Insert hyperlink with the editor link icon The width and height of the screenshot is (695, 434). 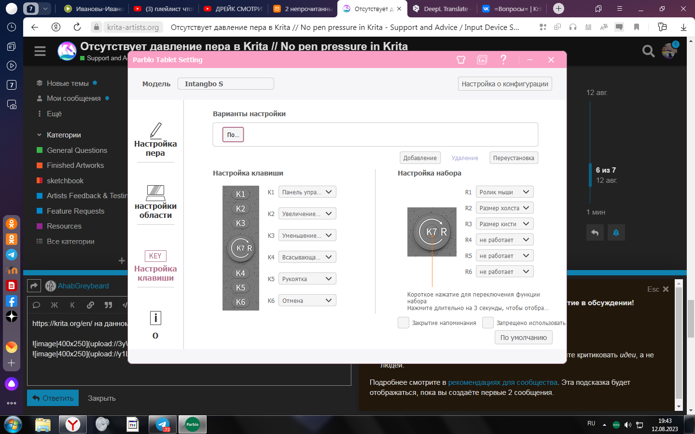[90, 305]
